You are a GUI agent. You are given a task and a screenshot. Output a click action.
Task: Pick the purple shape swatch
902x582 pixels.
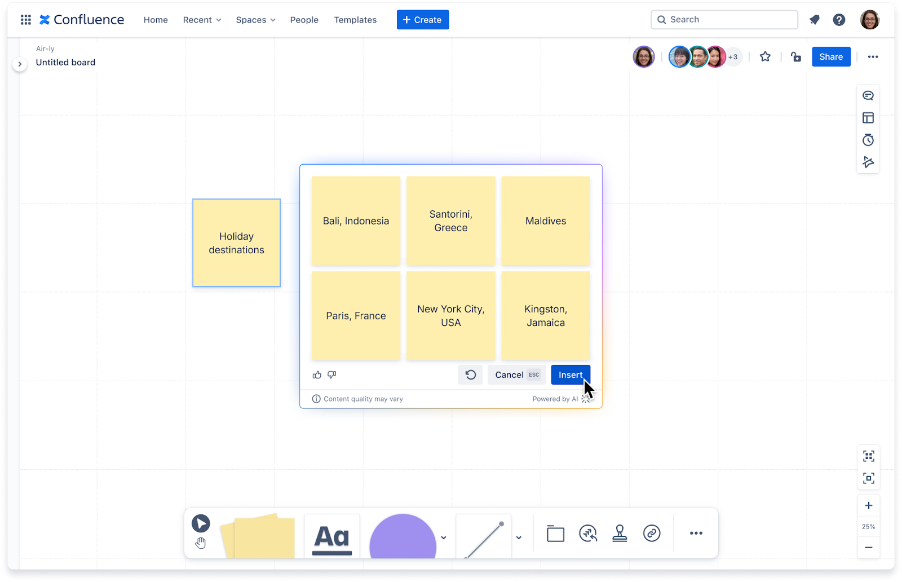pos(403,536)
